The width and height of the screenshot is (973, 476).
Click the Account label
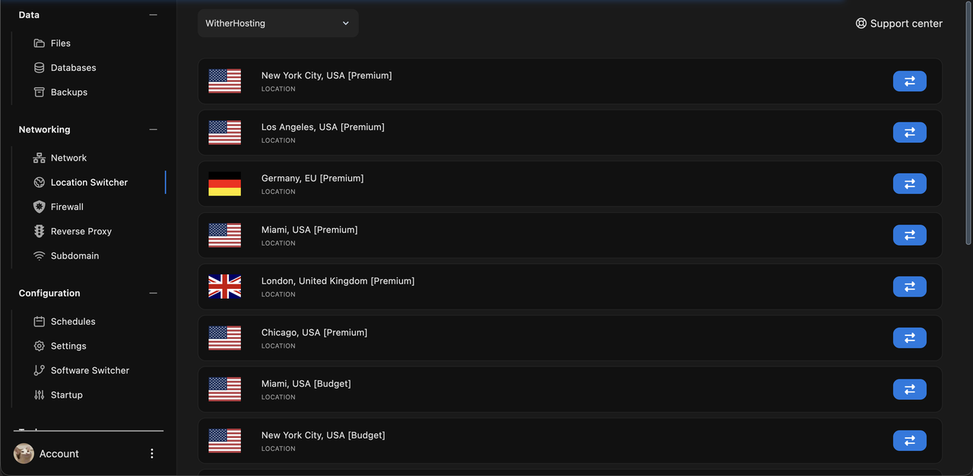[59, 454]
